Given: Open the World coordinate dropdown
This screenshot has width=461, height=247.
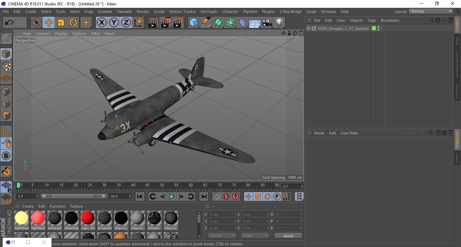Looking at the screenshot, I should 222,235.
